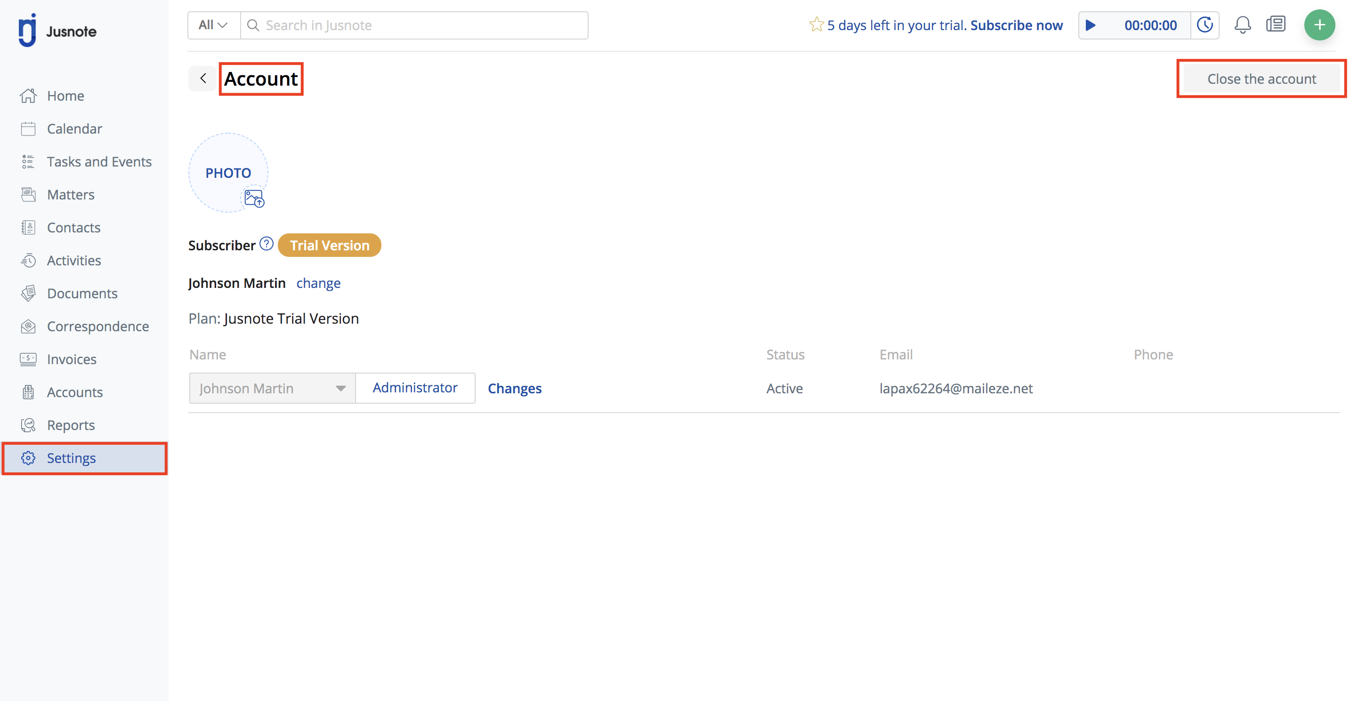Viewport: 1358px width, 701px height.
Task: Click Subscribe now link
Action: (1017, 25)
